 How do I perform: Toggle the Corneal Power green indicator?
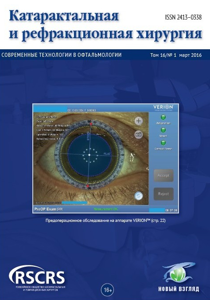163,143
